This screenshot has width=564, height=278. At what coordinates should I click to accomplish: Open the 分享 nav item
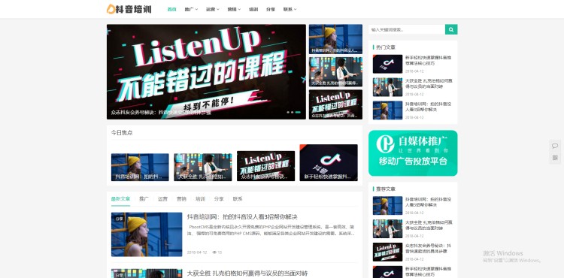coord(271,9)
